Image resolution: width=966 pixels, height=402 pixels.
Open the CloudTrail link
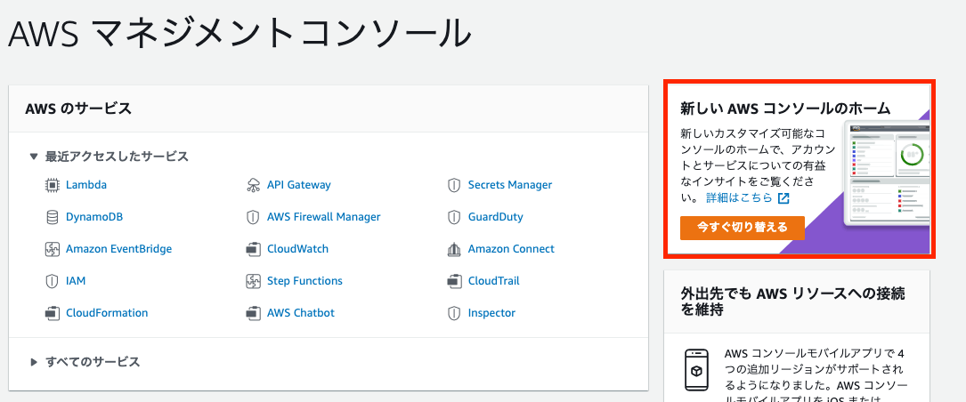493,281
